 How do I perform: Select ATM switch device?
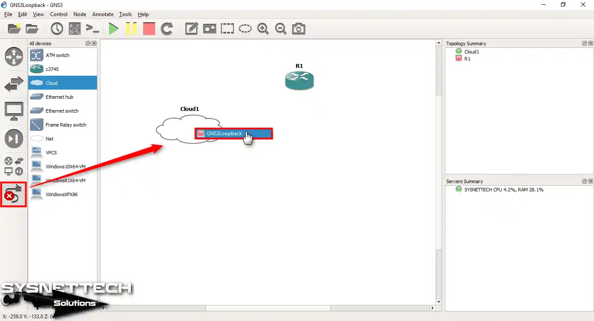tap(63, 55)
